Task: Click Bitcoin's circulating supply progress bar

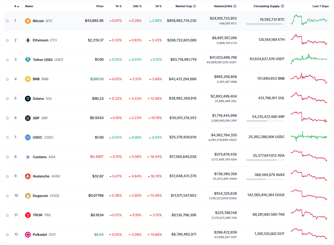Action: click(265, 24)
